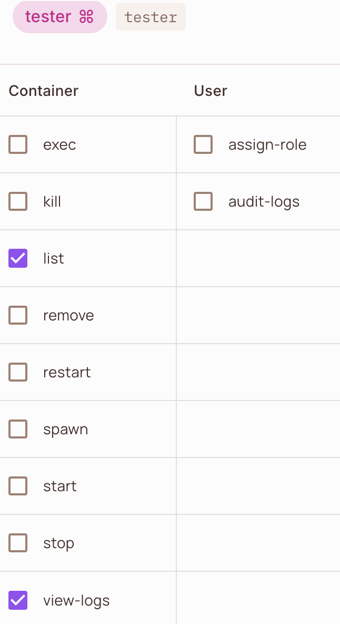Disable the view-logs container permission
Image resolution: width=340 pixels, height=624 pixels.
18,600
